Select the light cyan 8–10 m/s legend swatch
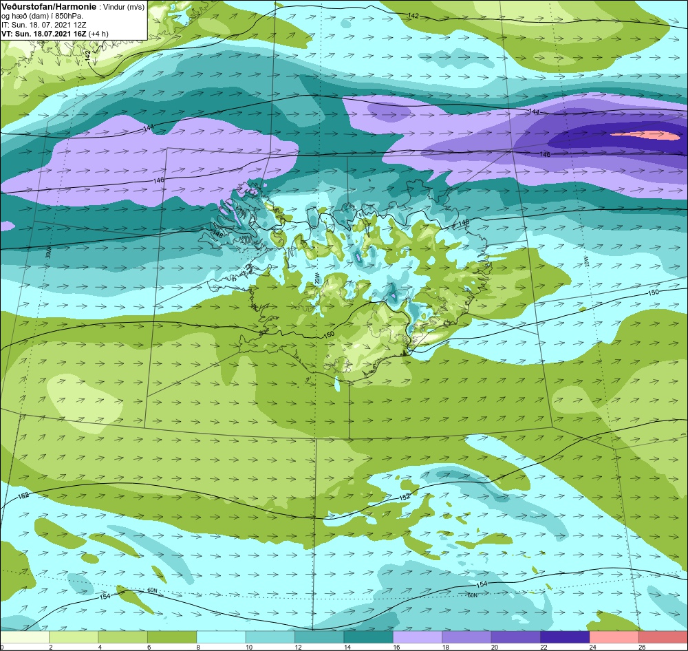The width and height of the screenshot is (688, 651). point(221,637)
